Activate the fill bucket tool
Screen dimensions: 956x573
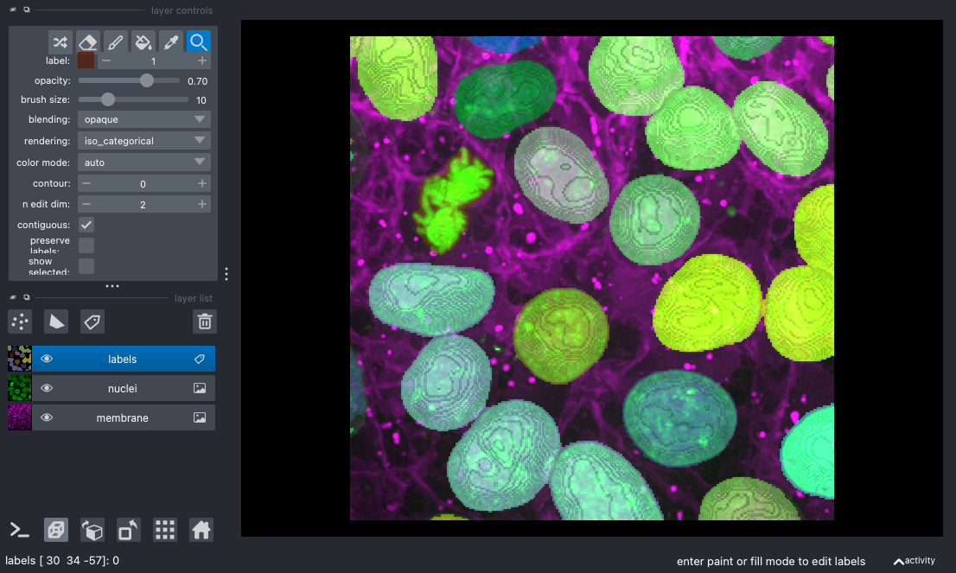pos(143,41)
